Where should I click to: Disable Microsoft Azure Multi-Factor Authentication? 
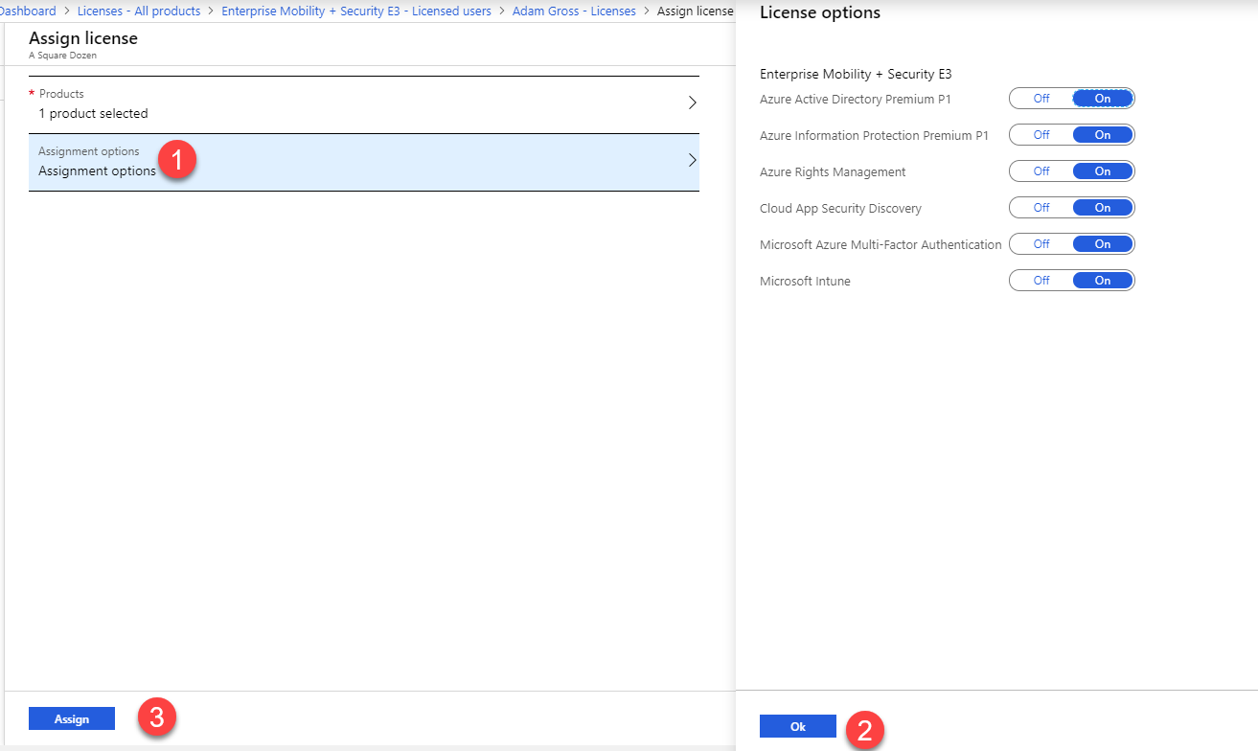click(x=1041, y=244)
